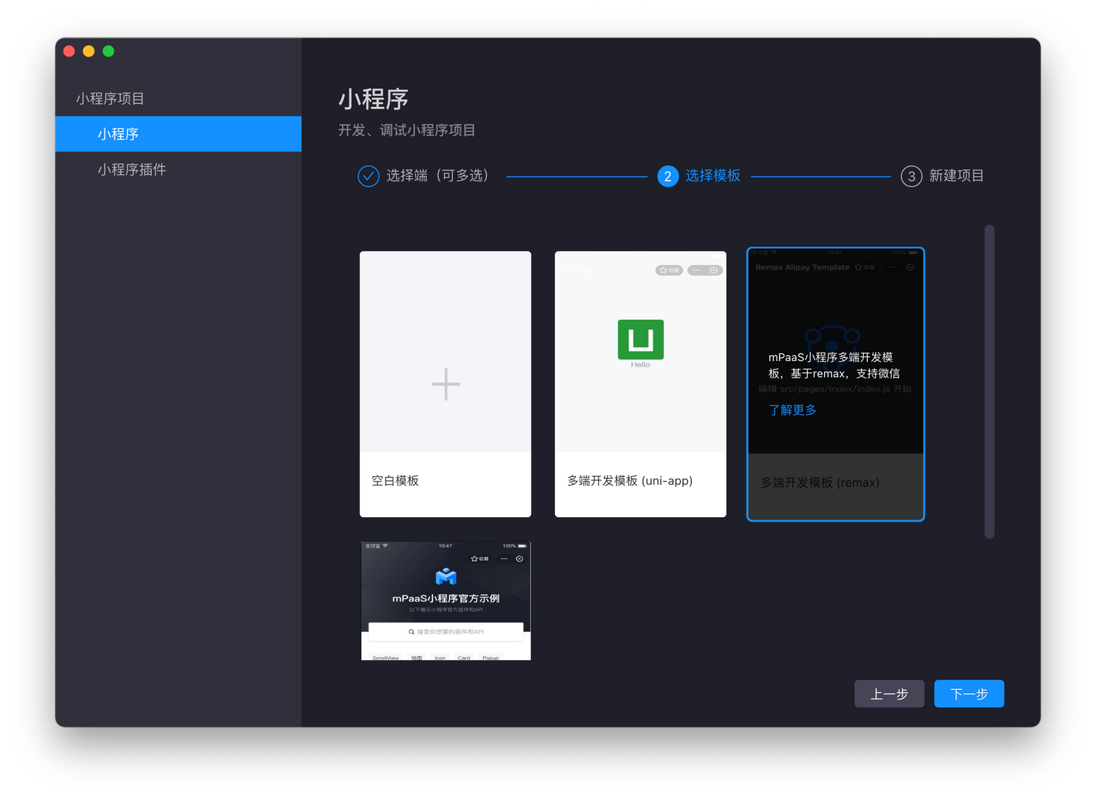This screenshot has height=800, width=1096.
Task: Open the 了解更多 link
Action: [x=793, y=410]
